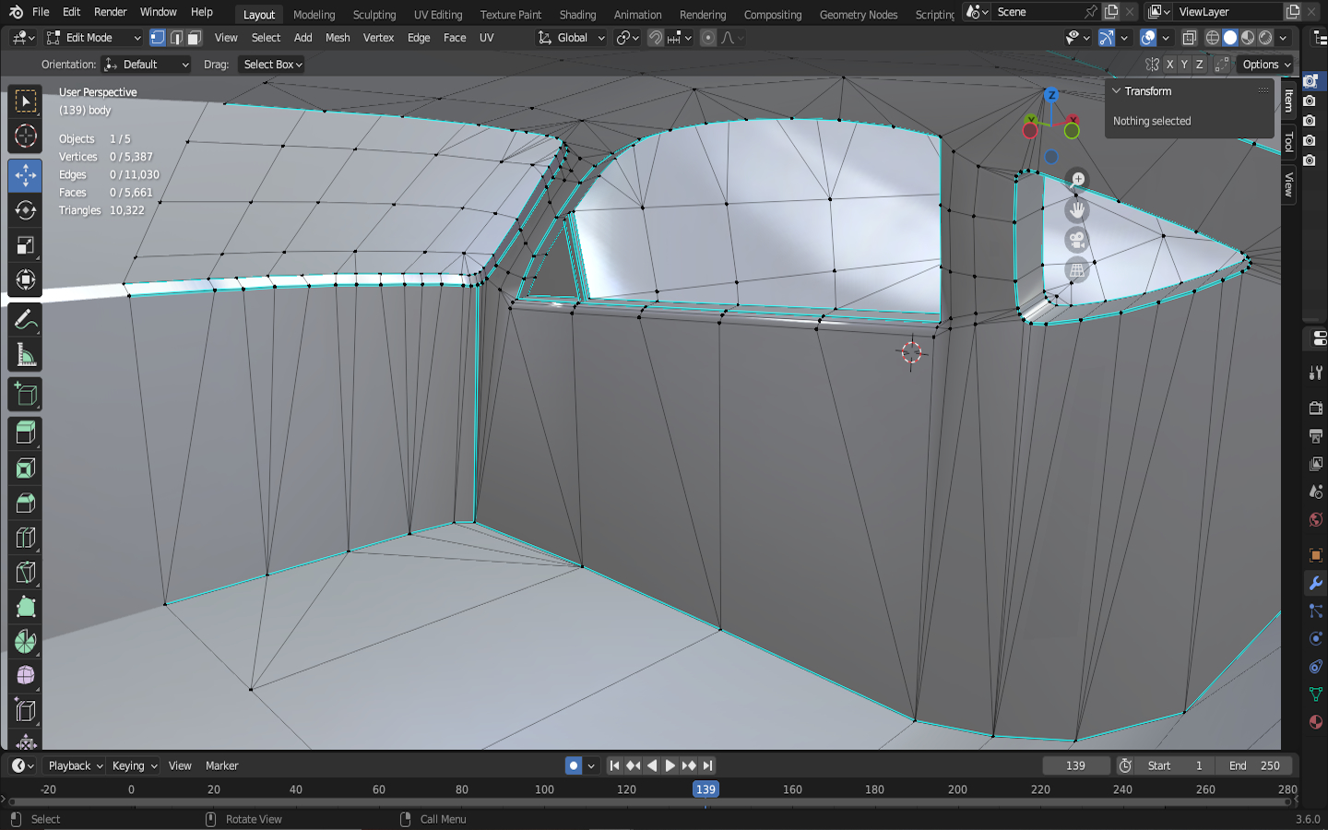1328x830 pixels.
Task: Toggle X-ray view
Action: click(x=1190, y=38)
